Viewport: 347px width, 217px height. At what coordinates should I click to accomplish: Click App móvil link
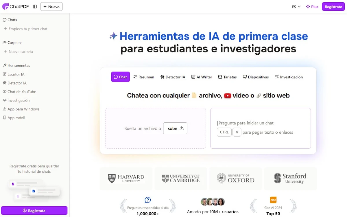(14, 118)
